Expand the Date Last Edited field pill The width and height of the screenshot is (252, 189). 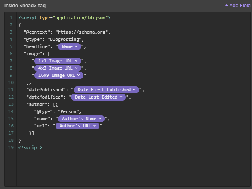click(99, 97)
